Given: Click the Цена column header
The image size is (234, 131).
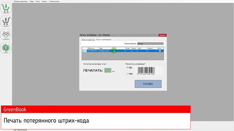Looking at the screenshot, I should point(141,48).
